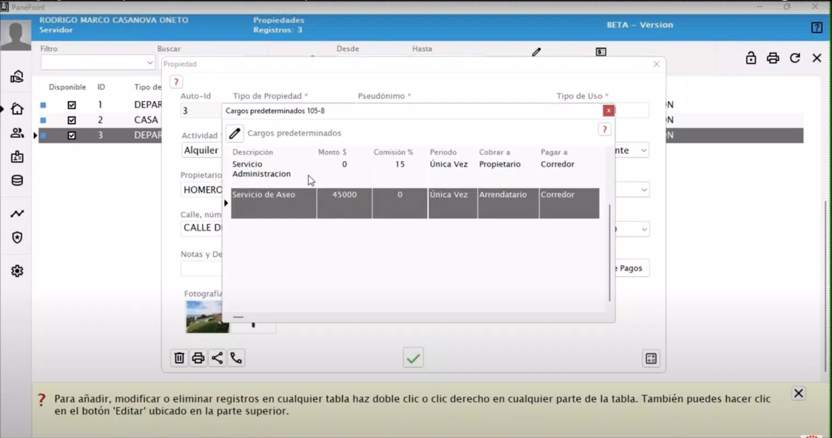The width and height of the screenshot is (832, 438).
Task: Click the Pagos button
Action: 631,268
